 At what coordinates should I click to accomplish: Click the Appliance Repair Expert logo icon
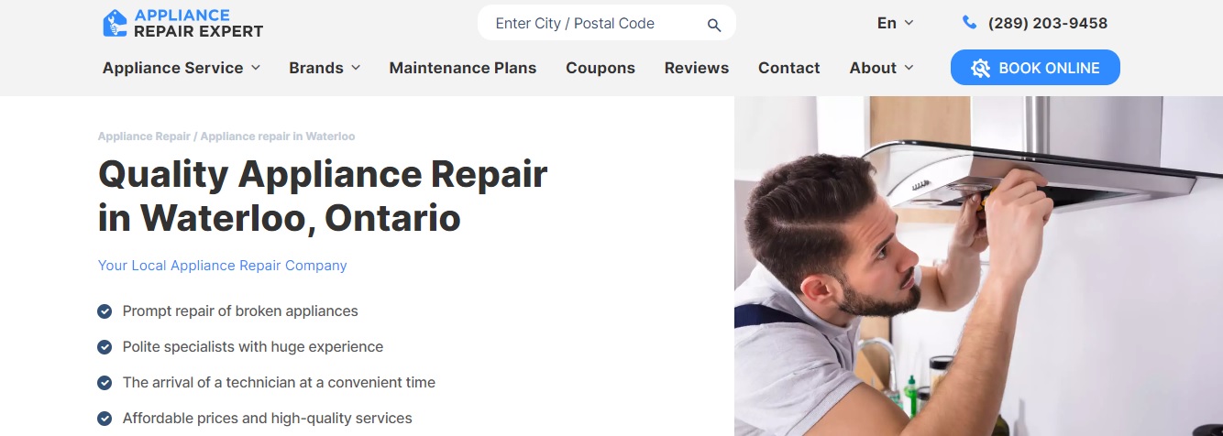tap(115, 23)
